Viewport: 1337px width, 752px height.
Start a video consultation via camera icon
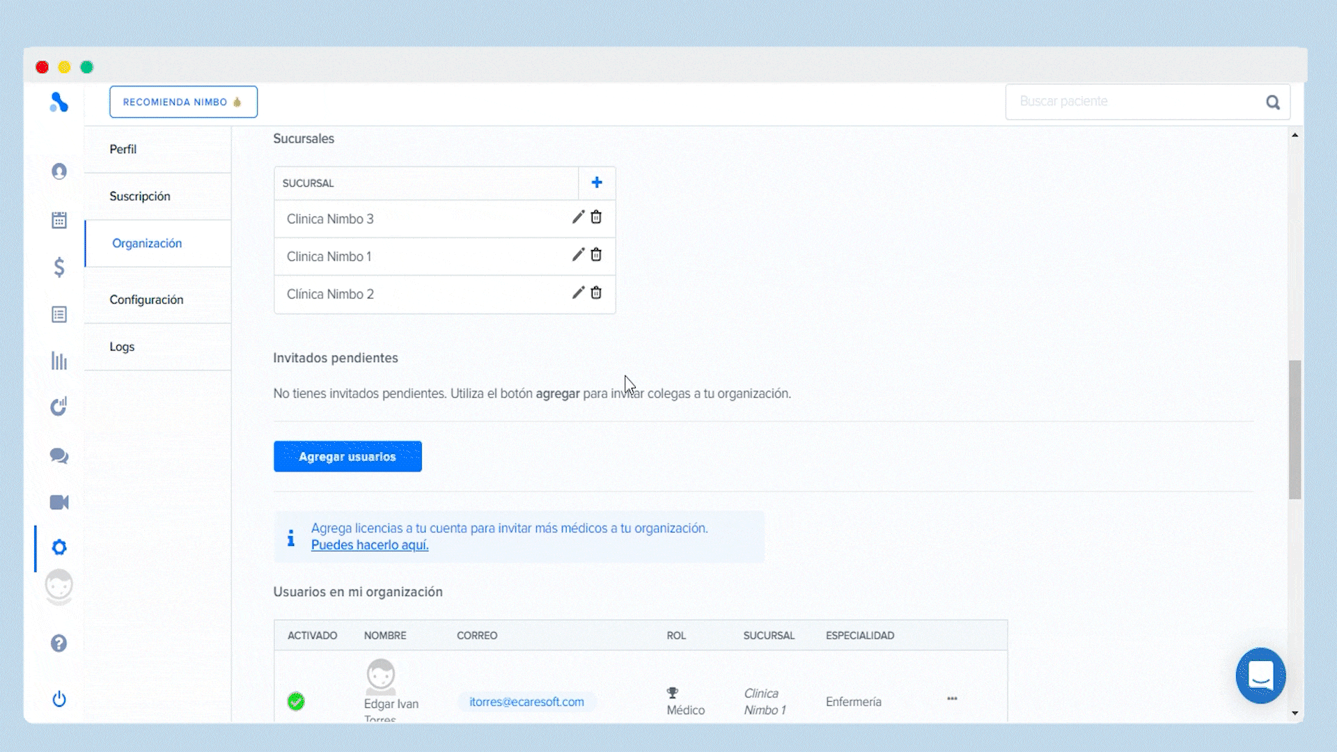click(59, 502)
